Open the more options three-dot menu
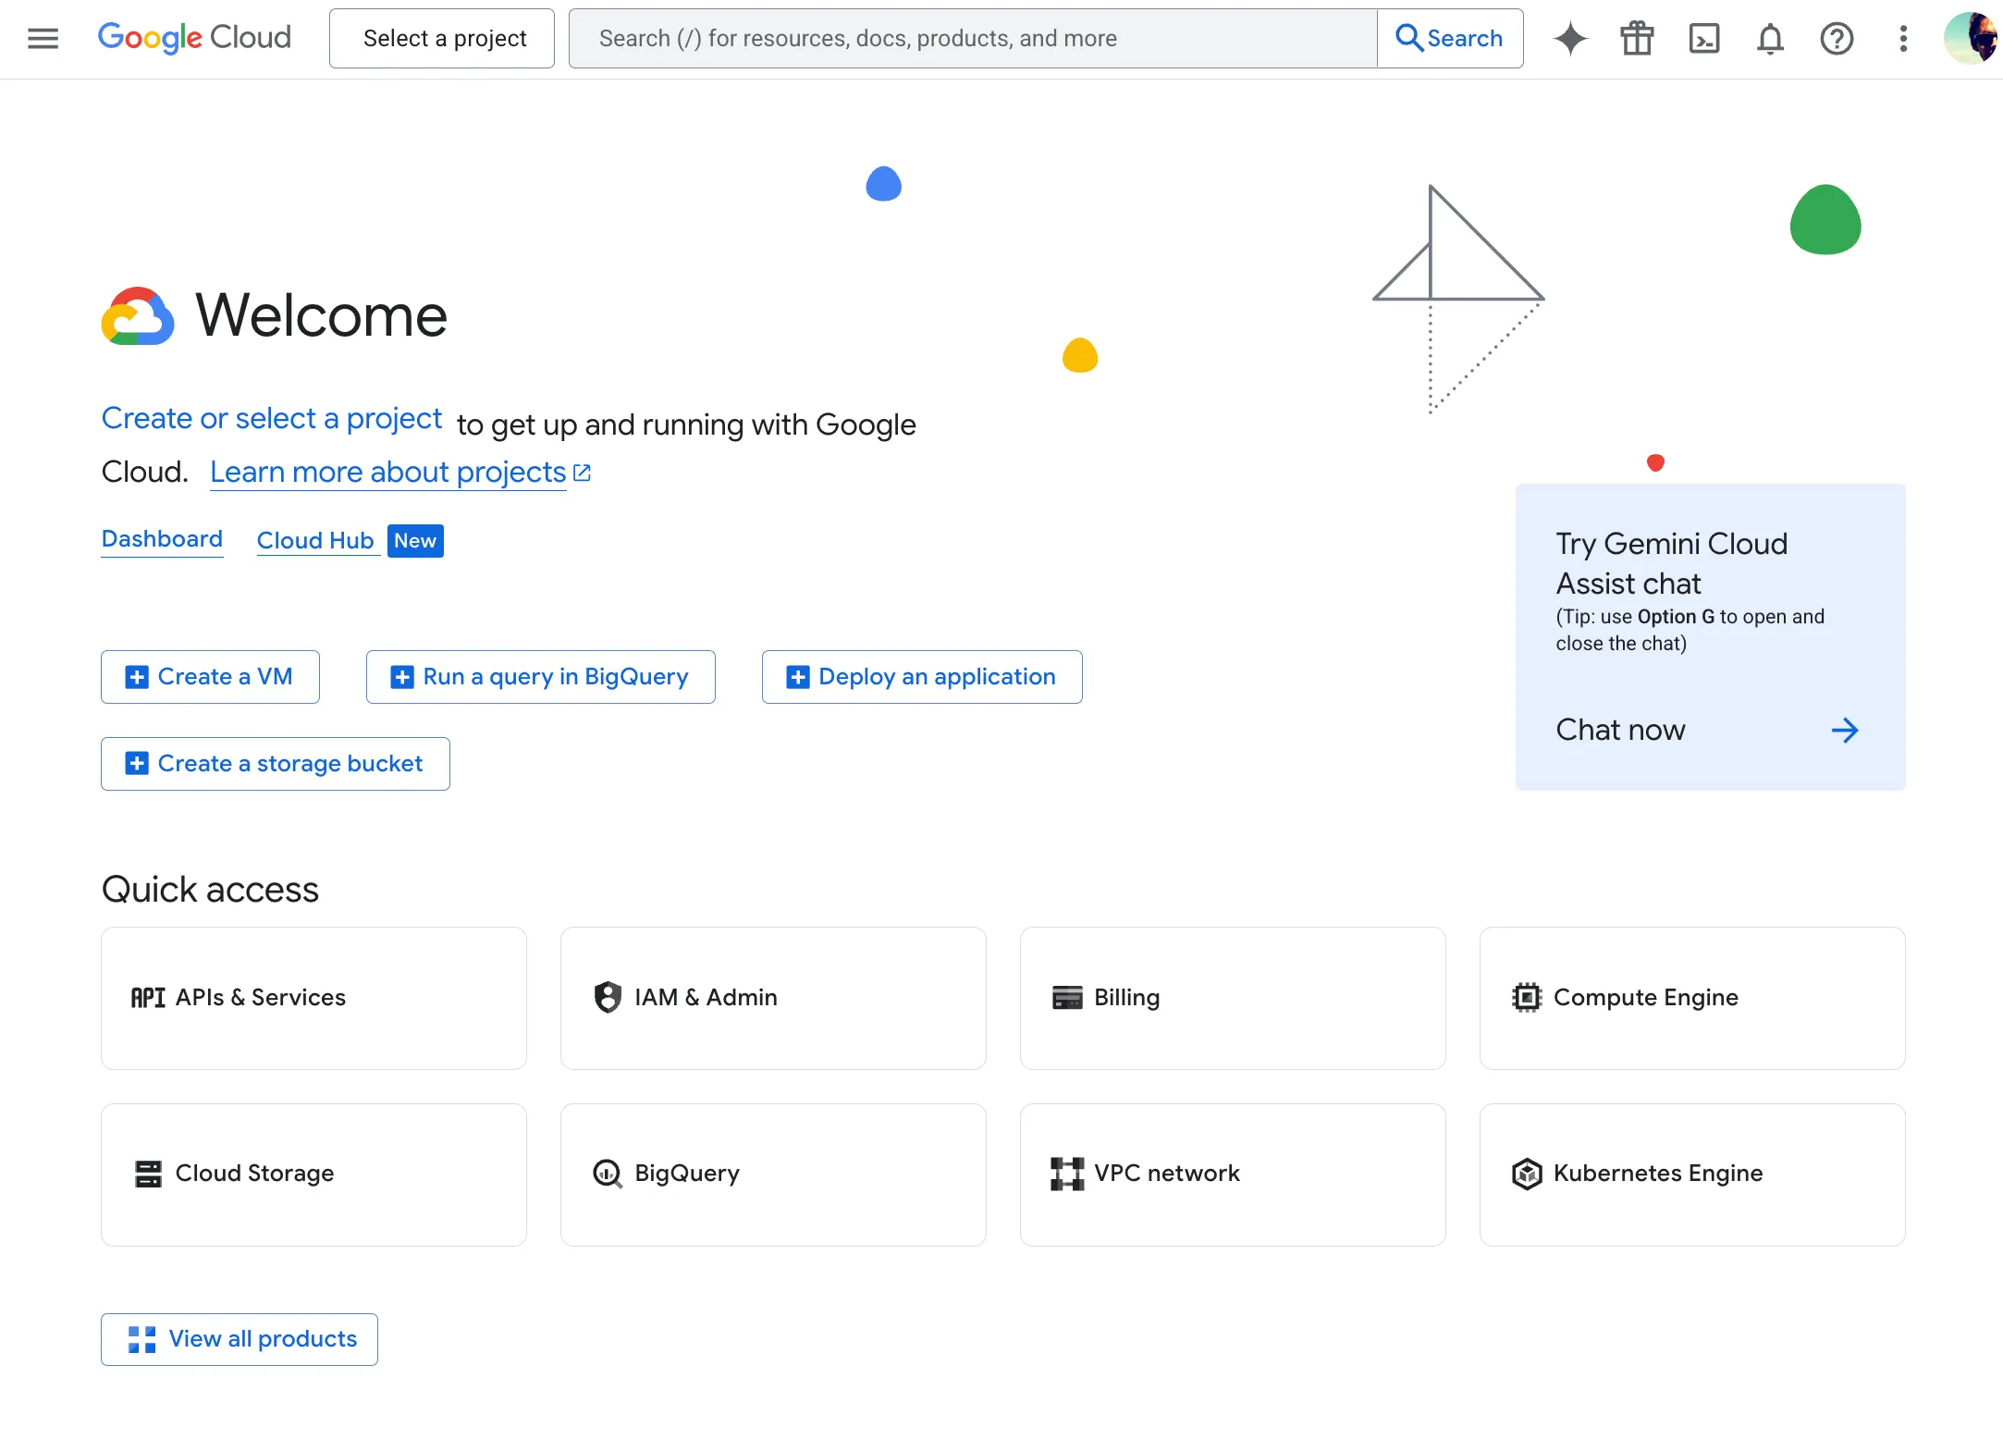Image resolution: width=2003 pixels, height=1439 pixels. coord(1903,38)
